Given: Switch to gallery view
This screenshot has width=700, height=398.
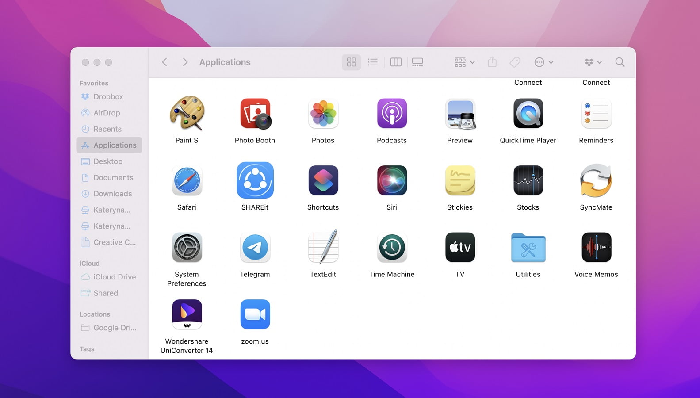Looking at the screenshot, I should point(417,62).
